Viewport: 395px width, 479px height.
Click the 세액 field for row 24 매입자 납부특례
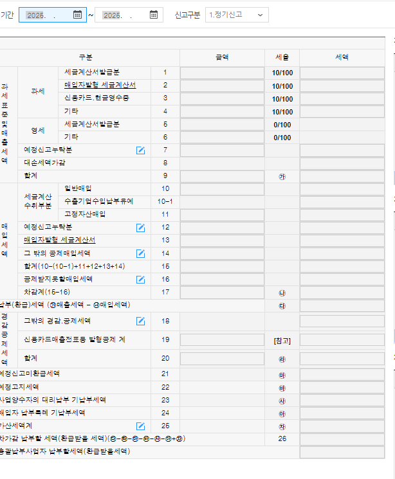[342, 413]
